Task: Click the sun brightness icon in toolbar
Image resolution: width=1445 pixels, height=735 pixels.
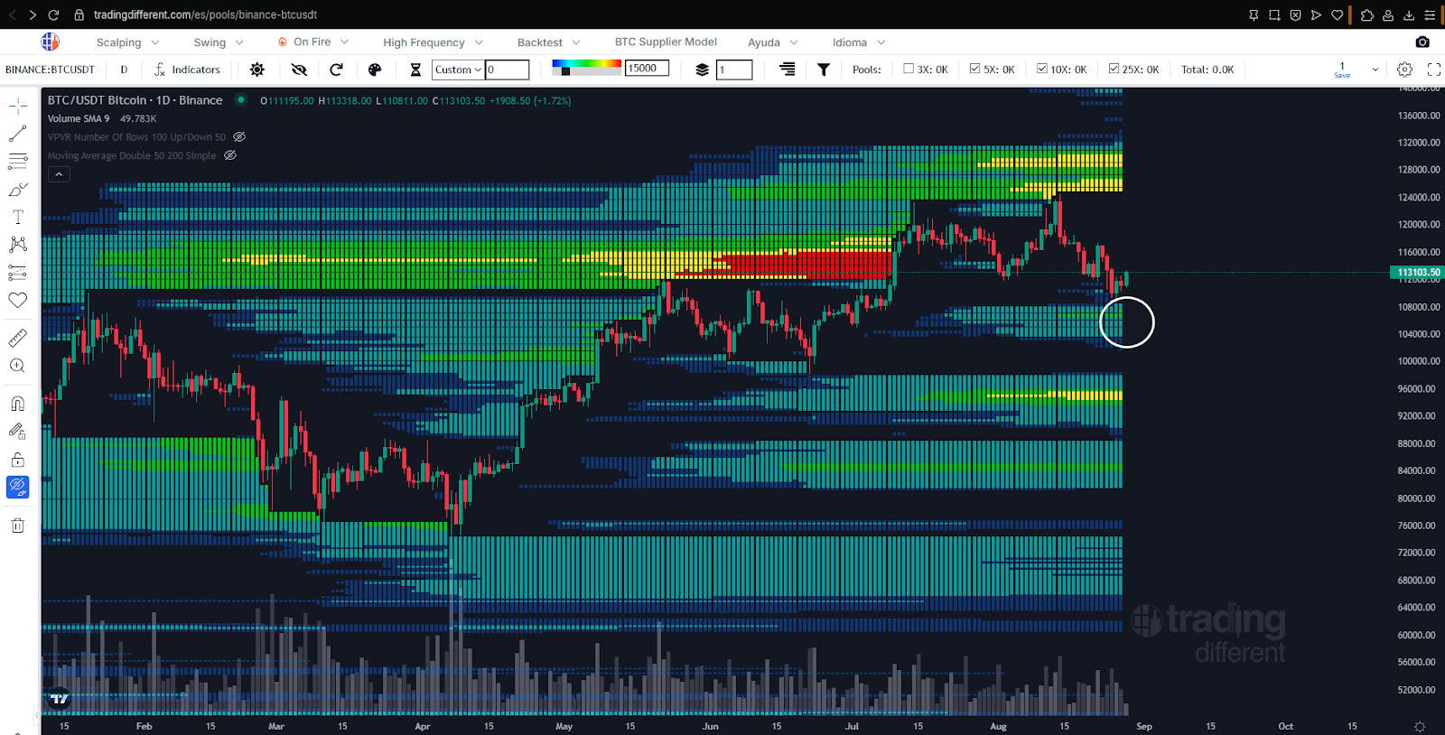Action: (257, 70)
